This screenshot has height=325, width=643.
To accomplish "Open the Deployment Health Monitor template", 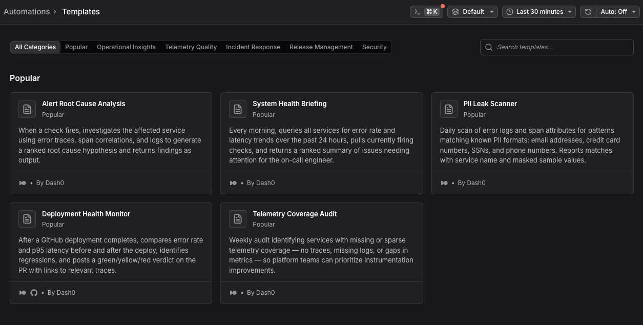I will 111,253.
